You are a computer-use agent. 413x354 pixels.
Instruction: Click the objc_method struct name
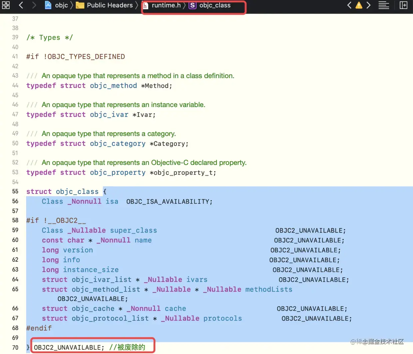pos(113,86)
